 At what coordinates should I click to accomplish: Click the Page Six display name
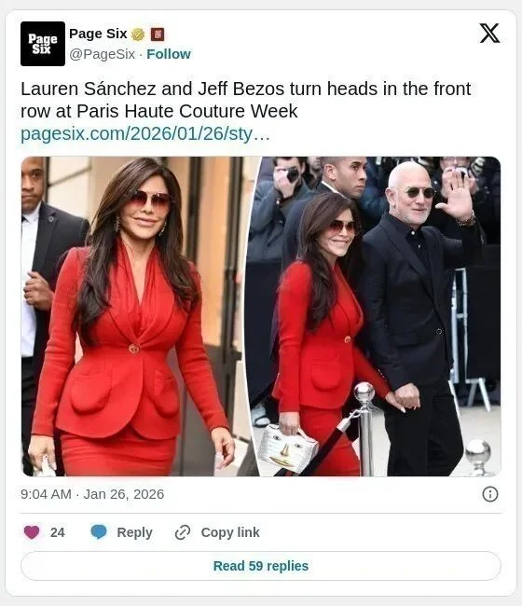98,34
